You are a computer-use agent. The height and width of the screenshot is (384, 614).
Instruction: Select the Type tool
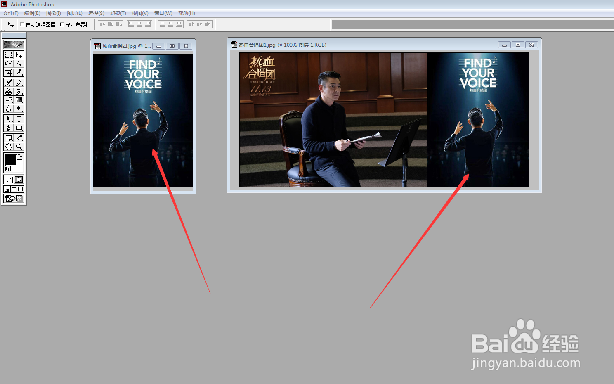tap(19, 119)
